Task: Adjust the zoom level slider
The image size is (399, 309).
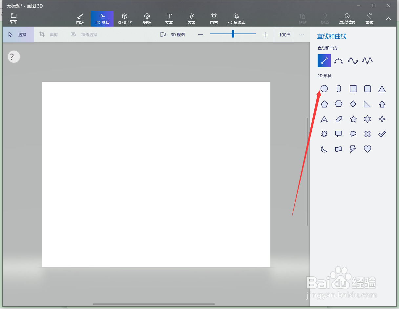Action: 233,34
